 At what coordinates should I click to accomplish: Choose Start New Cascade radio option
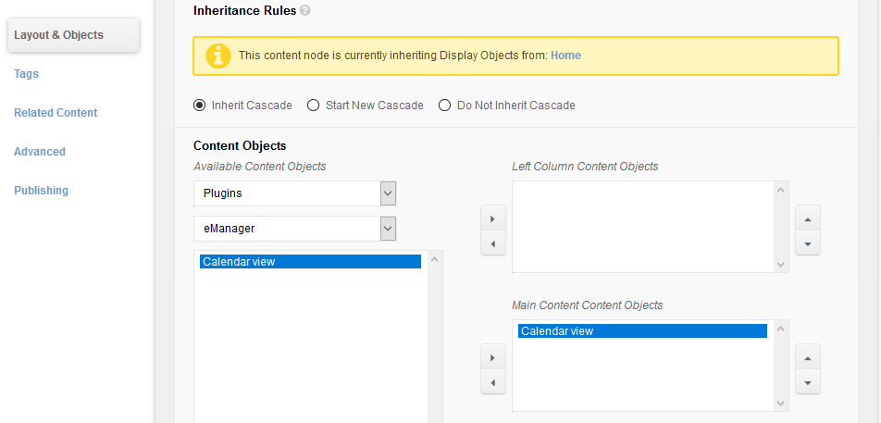313,105
